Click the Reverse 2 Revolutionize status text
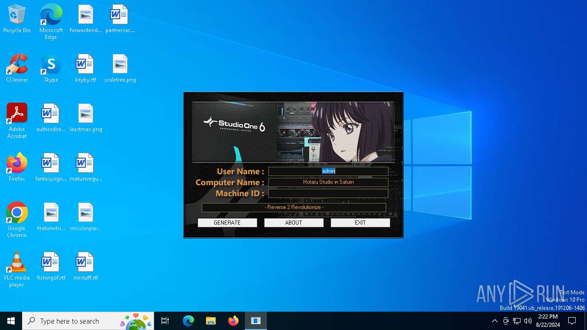The image size is (587, 330). 294,207
